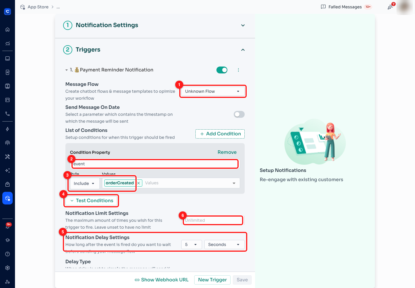Screen dimensions: 415x288
Task: Open the delay amount dropdown showing 5
Action: 192,245
